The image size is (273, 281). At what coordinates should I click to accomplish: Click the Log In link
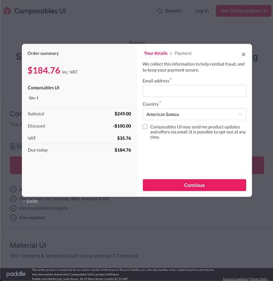202,11
